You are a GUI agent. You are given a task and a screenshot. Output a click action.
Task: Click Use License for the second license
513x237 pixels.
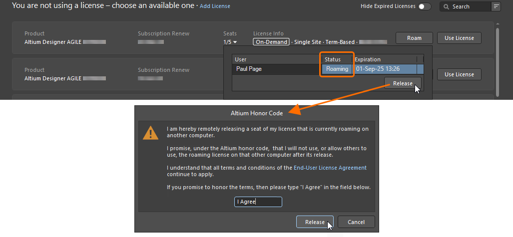(x=459, y=74)
